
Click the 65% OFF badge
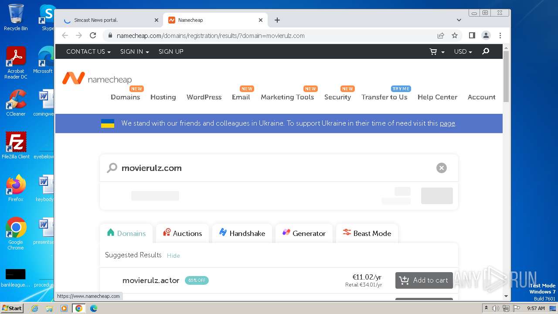point(197,280)
